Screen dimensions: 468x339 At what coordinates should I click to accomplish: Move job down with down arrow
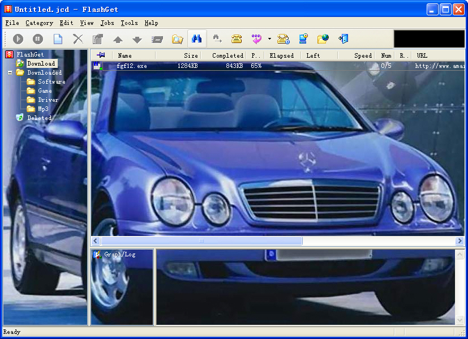point(138,40)
